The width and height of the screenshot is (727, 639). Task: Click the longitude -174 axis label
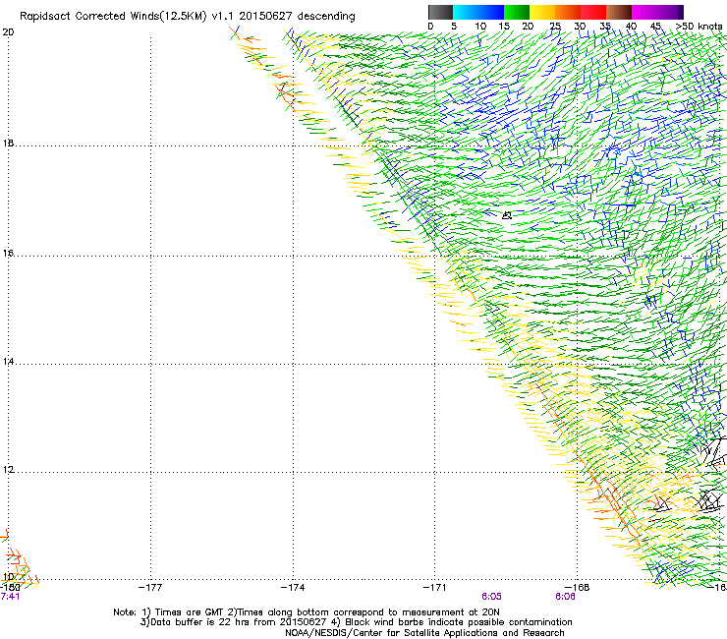tap(293, 588)
